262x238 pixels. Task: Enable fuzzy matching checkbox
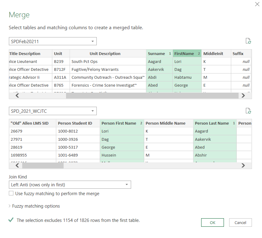[11, 193]
